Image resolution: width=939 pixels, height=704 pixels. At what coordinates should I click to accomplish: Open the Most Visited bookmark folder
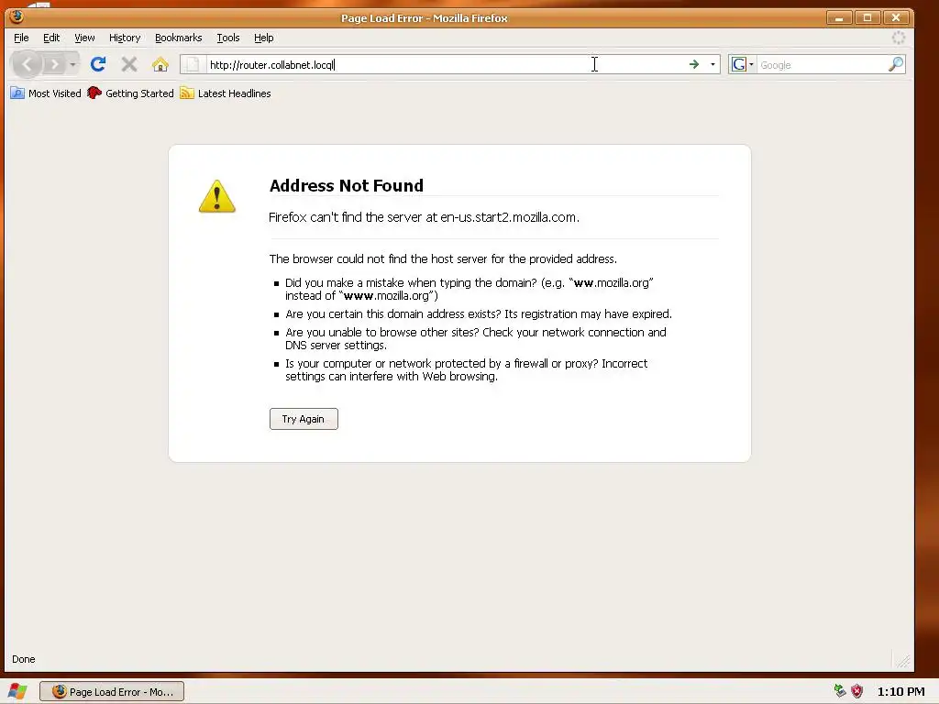click(46, 93)
